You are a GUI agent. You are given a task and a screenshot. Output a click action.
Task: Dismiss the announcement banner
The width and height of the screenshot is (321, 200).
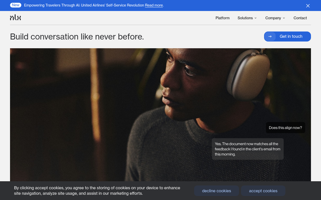308,5
